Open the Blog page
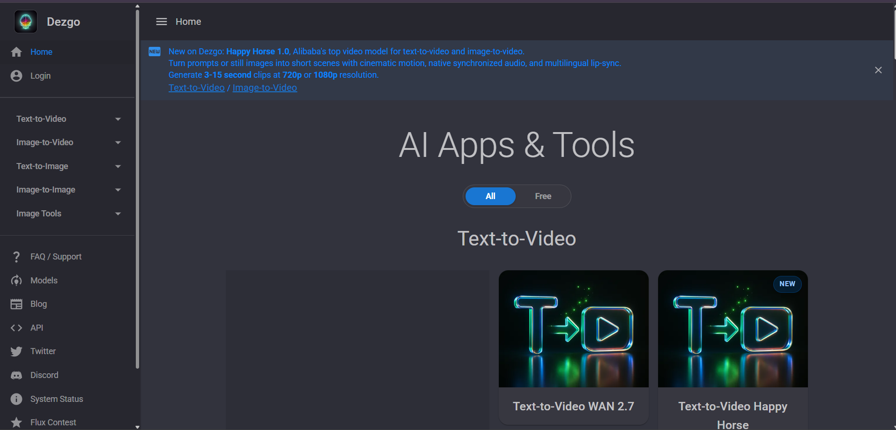This screenshot has height=430, width=896. click(38, 304)
